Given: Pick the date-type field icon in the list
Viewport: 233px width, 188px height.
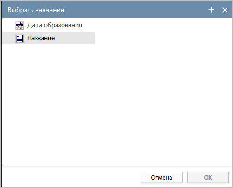Looking at the screenshot, I should 19,26.
